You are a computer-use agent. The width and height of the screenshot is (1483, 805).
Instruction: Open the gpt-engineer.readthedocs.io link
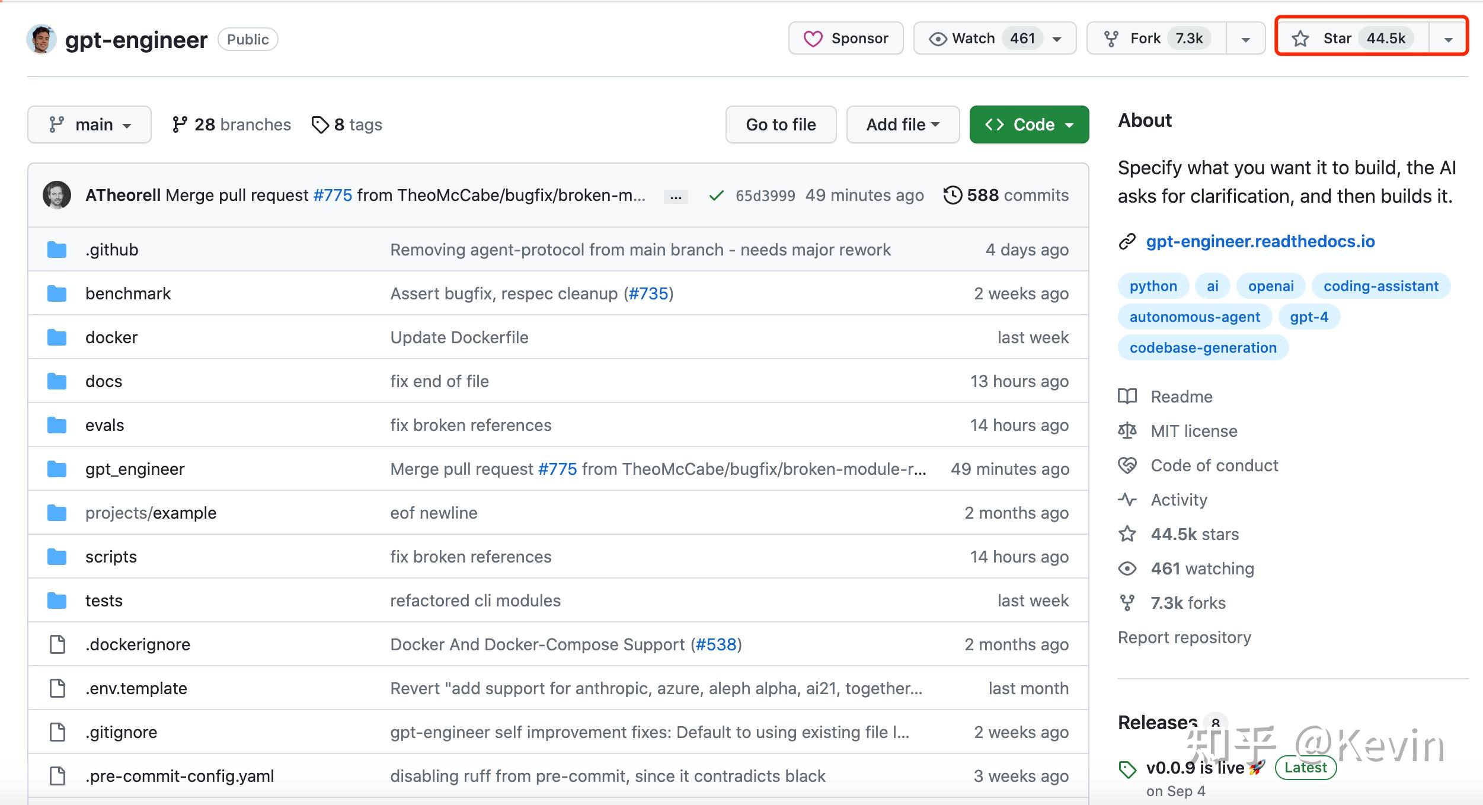1260,241
